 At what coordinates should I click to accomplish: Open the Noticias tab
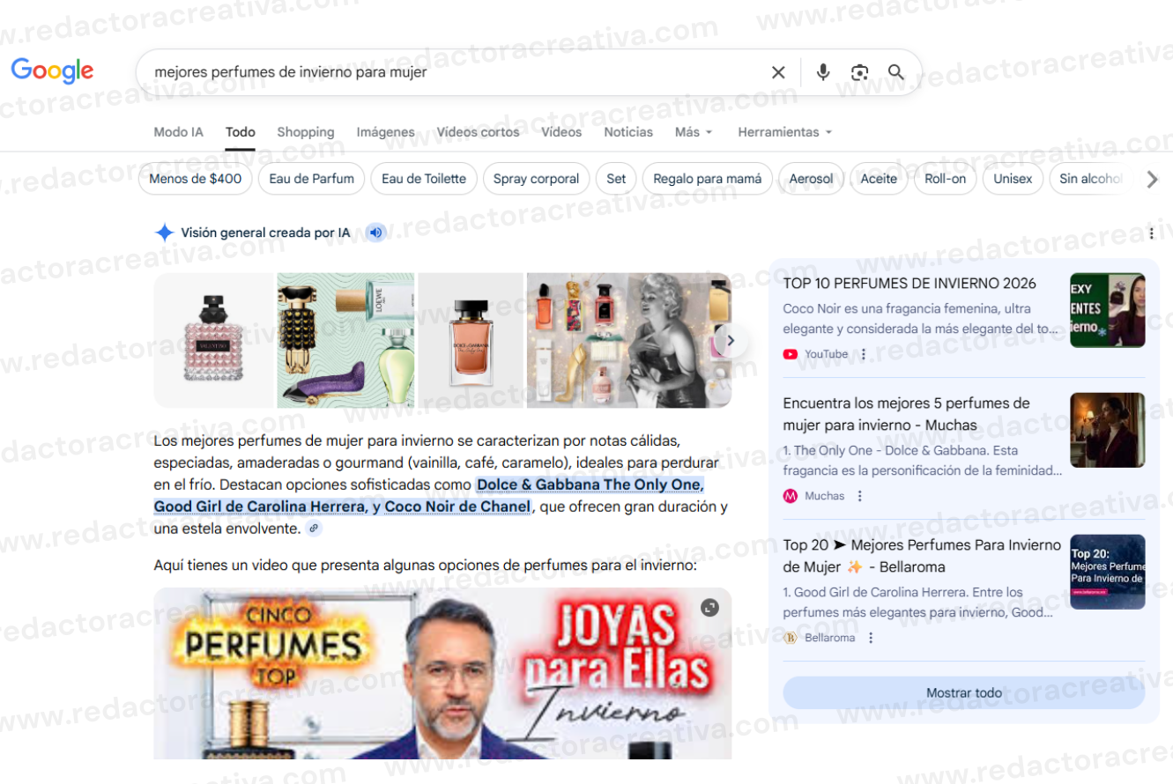628,132
